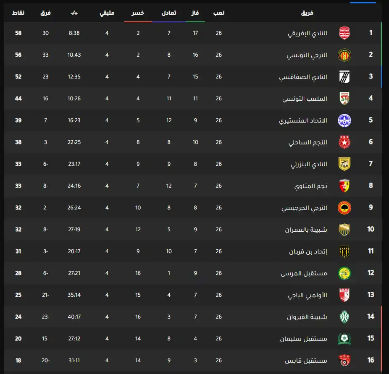Select the Club Africain crest logo
The image size is (389, 374).
344,32
